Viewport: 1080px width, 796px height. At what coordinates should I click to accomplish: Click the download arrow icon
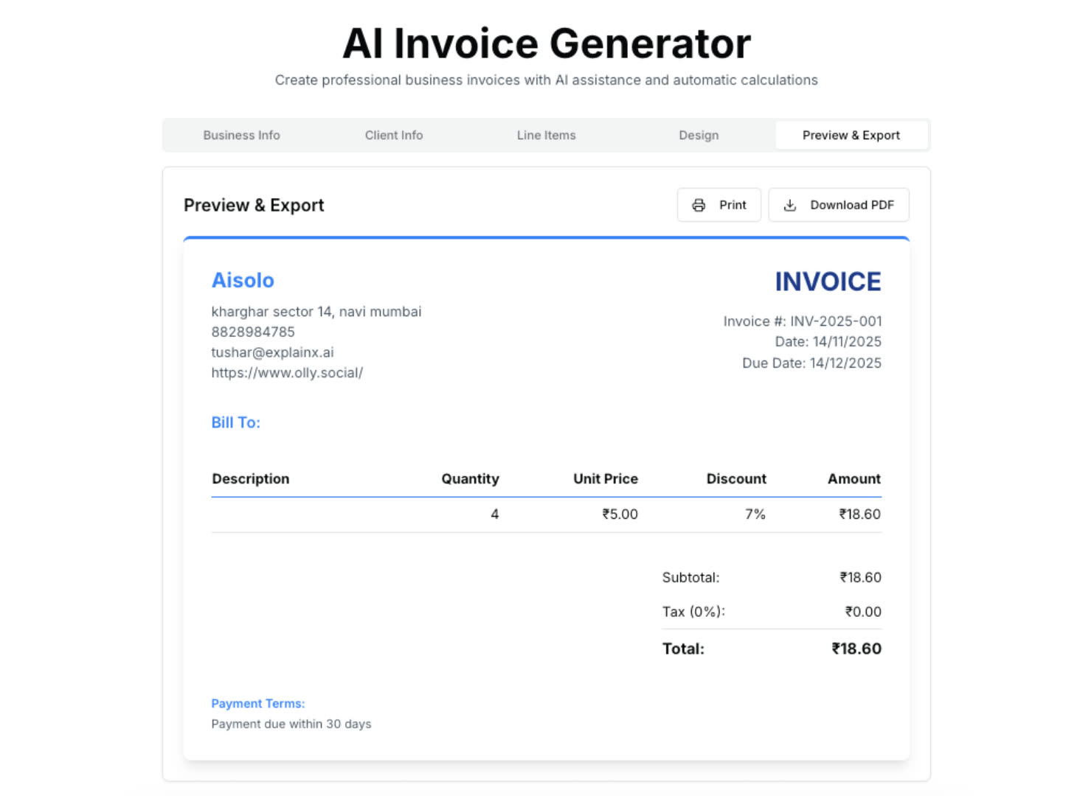(789, 206)
